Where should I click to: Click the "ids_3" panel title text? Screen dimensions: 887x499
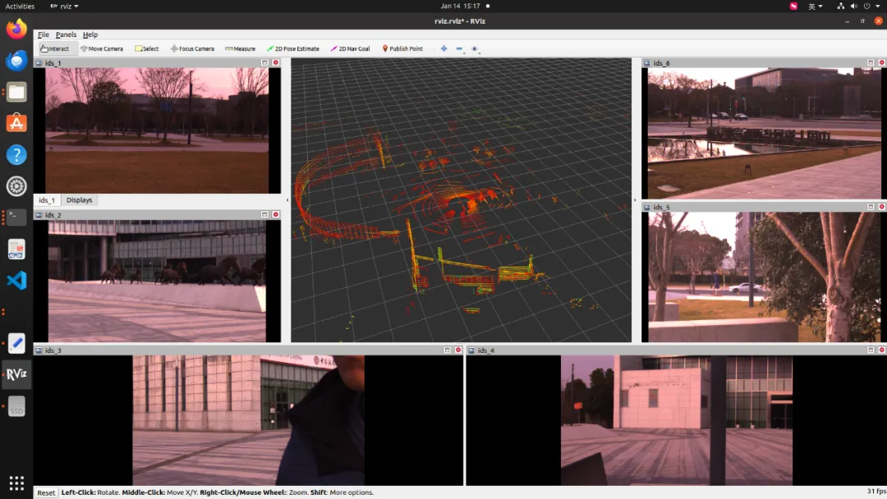[x=53, y=350]
